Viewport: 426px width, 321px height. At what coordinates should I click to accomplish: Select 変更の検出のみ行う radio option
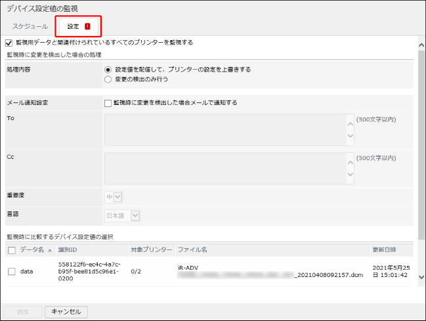108,79
